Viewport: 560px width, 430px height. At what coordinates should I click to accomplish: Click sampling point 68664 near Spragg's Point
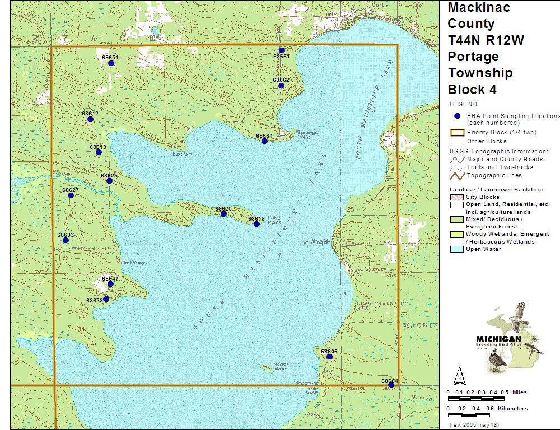coord(264,141)
